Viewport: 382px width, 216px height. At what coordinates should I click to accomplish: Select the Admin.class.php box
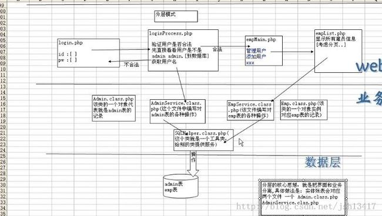[113, 108]
